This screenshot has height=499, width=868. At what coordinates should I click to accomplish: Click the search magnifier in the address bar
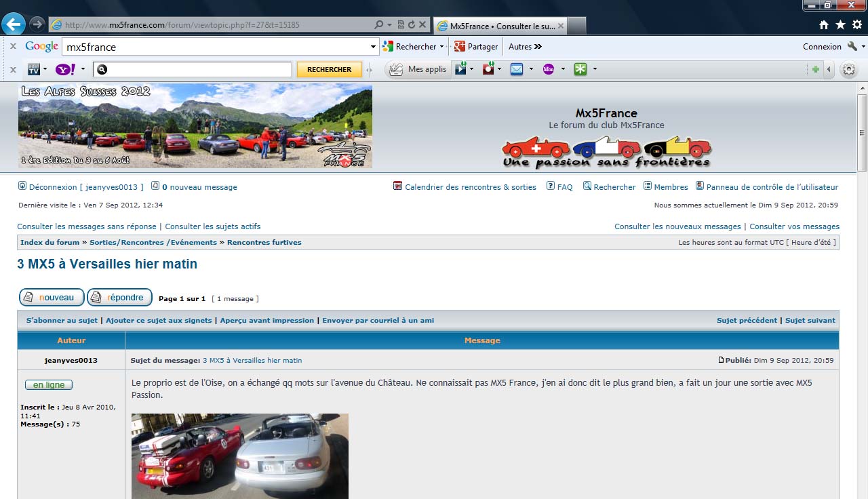[x=379, y=24]
